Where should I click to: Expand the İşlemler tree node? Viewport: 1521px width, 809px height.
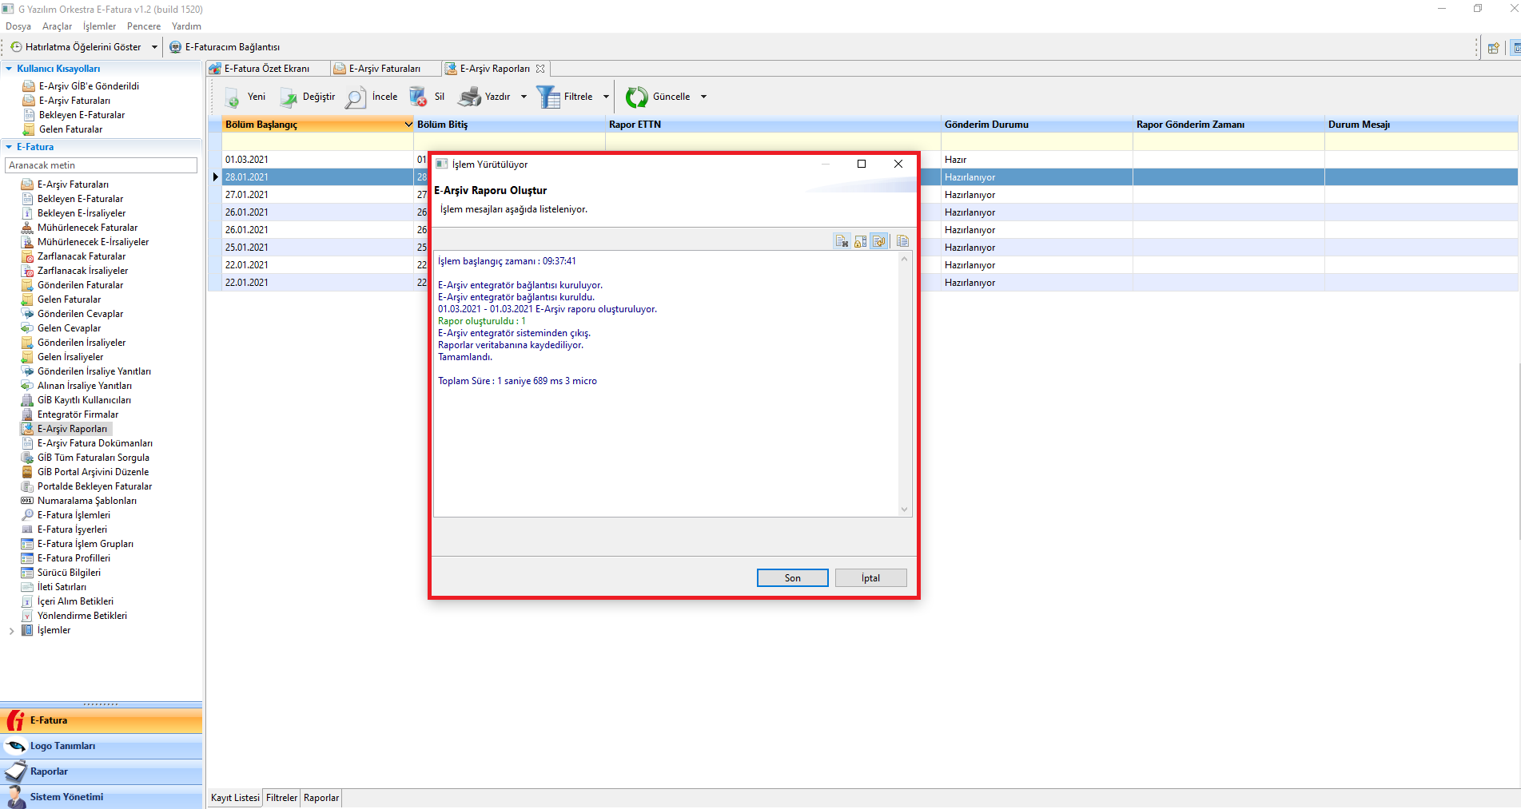(11, 631)
